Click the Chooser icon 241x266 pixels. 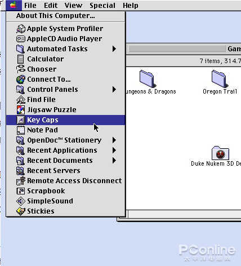pos(20,69)
